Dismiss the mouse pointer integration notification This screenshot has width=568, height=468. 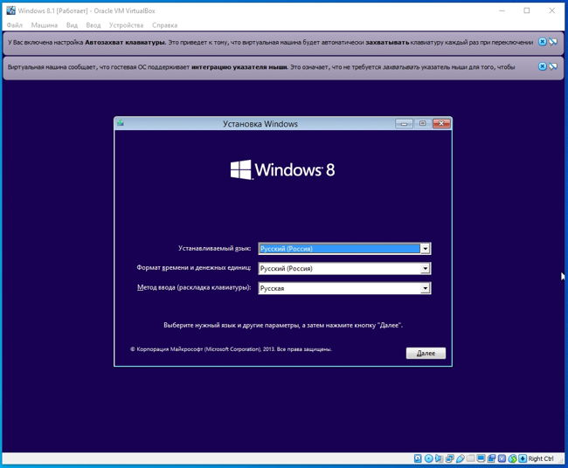542,66
